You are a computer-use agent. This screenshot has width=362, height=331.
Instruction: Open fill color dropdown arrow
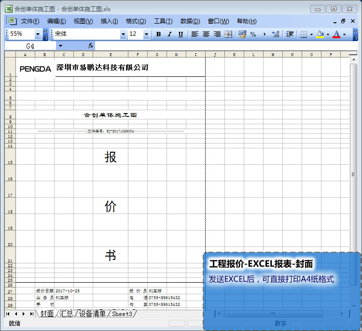(328, 34)
